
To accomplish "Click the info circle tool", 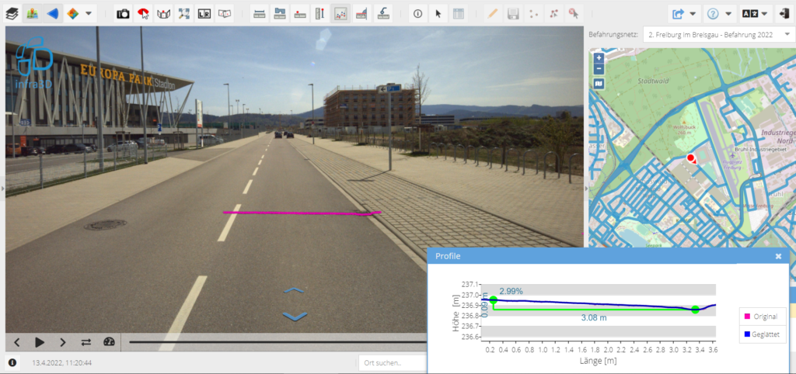I will click(x=417, y=14).
